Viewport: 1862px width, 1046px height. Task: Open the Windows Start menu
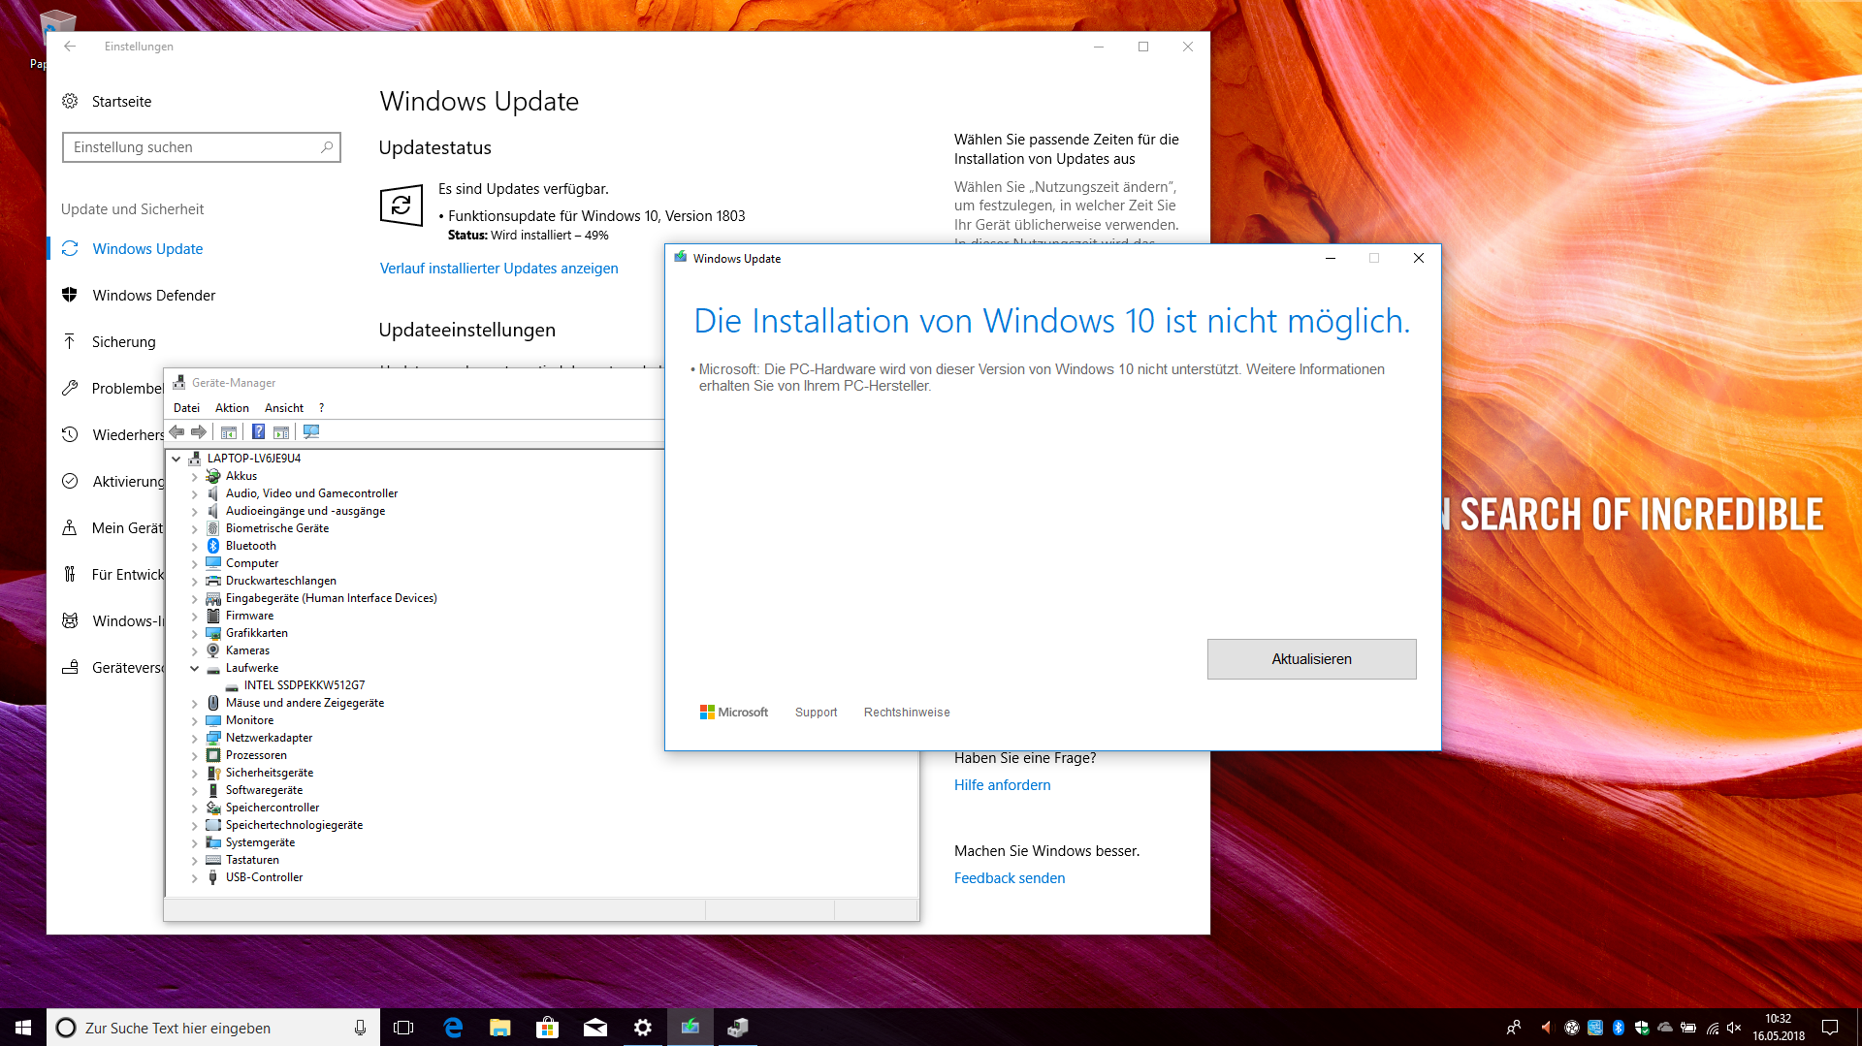click(x=23, y=1028)
